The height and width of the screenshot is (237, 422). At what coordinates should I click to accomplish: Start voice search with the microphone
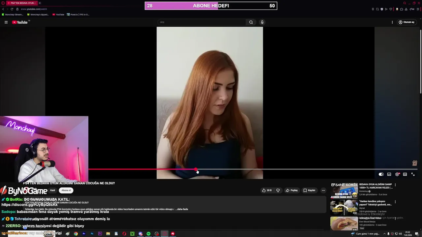(x=262, y=22)
